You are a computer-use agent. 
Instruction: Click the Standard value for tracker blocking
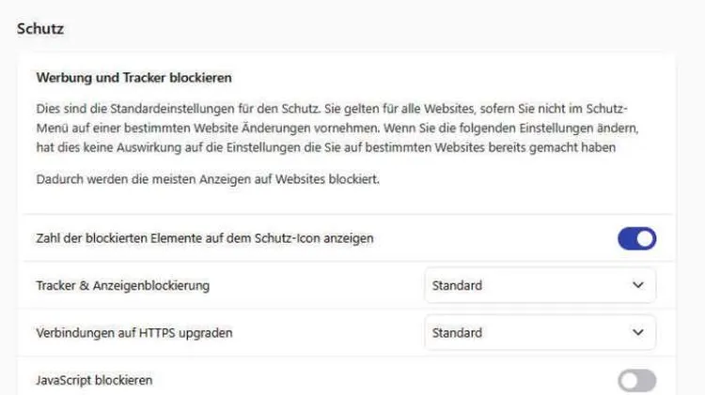pyautogui.click(x=457, y=285)
